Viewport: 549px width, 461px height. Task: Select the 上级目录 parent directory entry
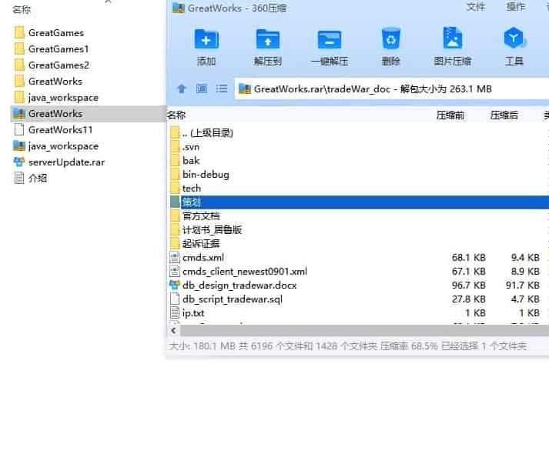coord(207,132)
